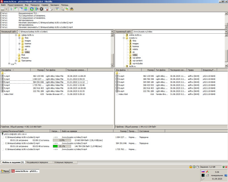Click the play icon of remote 2.mp4

pos(117,79)
